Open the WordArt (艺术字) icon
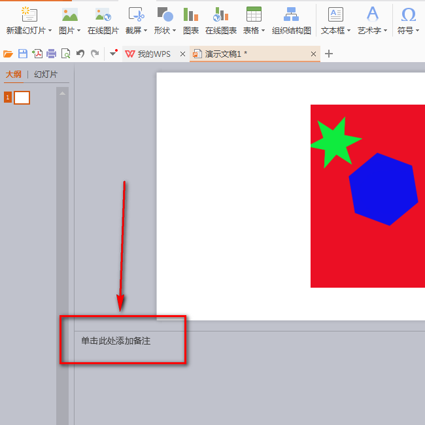 373,14
